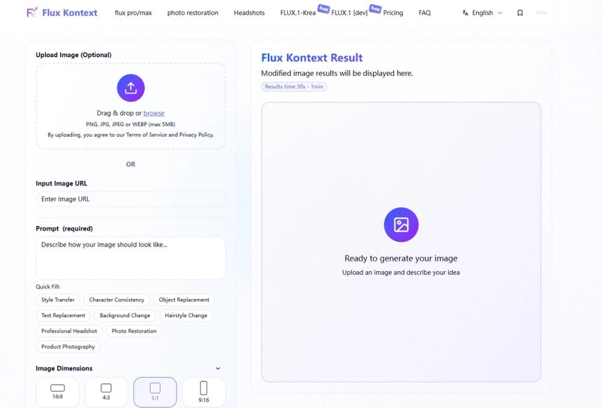Choose Character Consistency quick fill
Screen dimensions: 602x408
(x=117, y=300)
